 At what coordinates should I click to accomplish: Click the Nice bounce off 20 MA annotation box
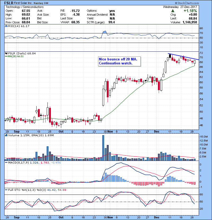(x=119, y=61)
